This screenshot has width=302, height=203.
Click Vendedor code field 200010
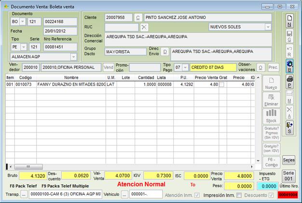31,67
